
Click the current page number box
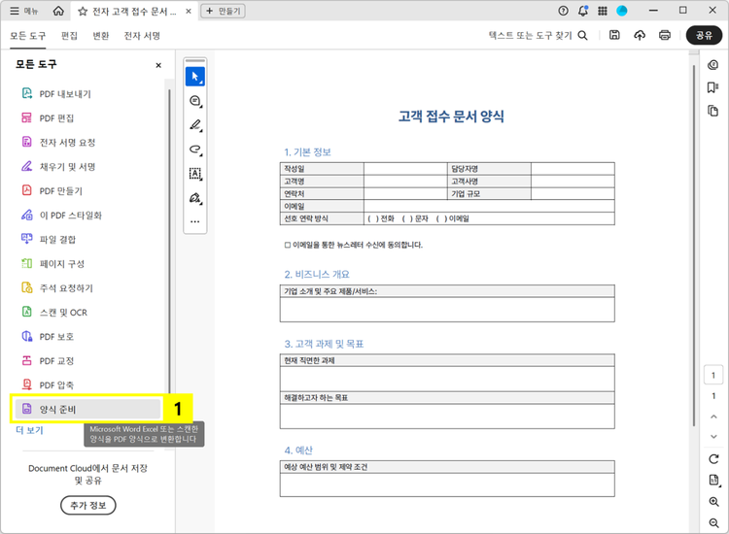(713, 375)
